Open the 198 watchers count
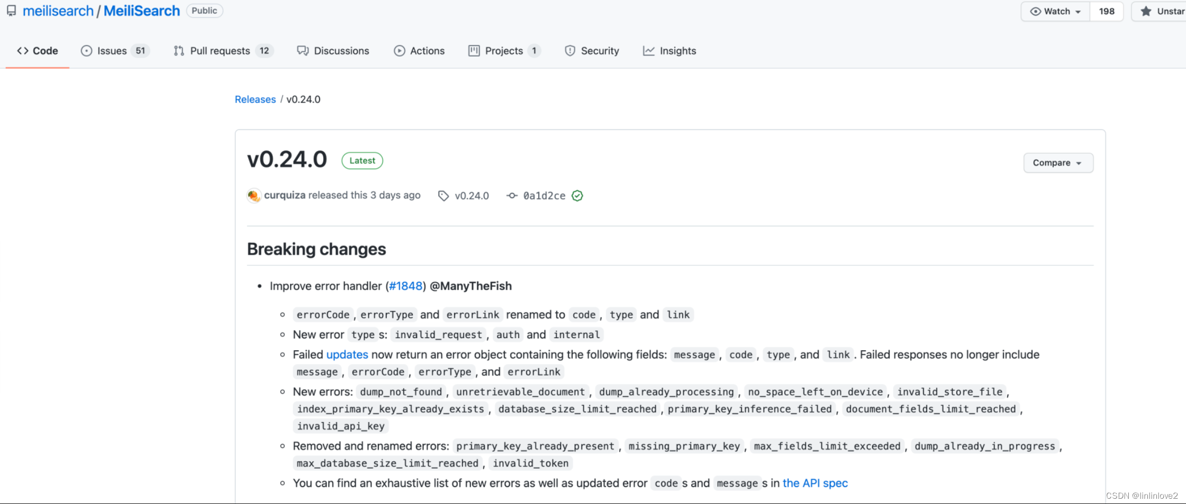 tap(1107, 11)
